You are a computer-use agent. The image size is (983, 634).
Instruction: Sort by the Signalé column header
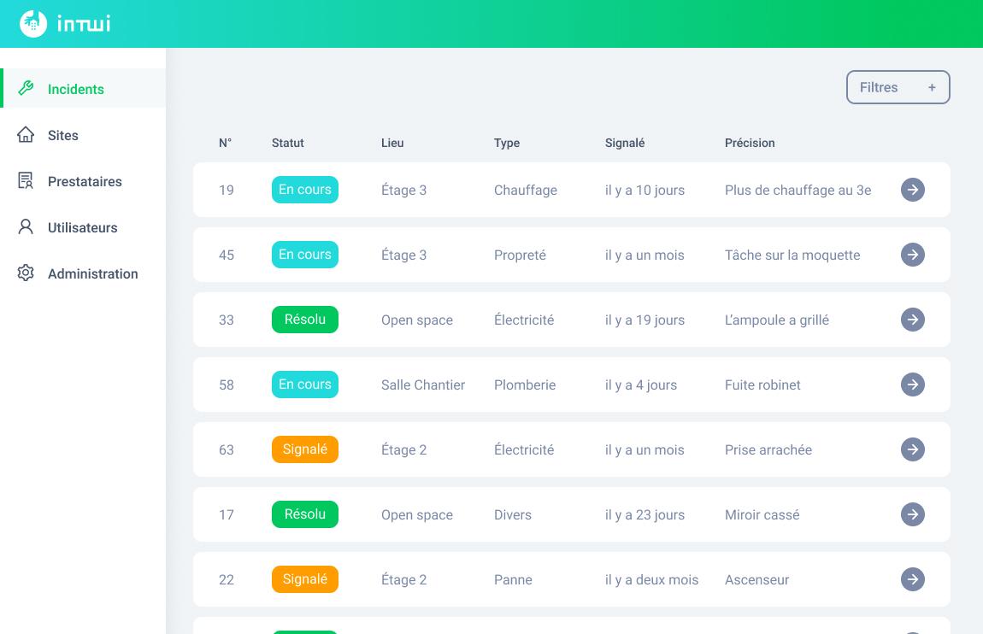624,143
